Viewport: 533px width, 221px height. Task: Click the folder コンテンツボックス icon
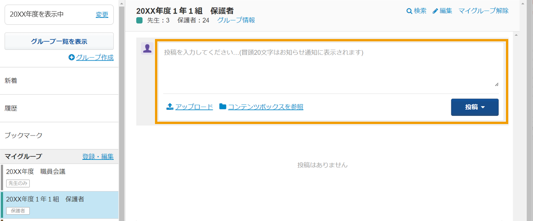click(x=223, y=107)
